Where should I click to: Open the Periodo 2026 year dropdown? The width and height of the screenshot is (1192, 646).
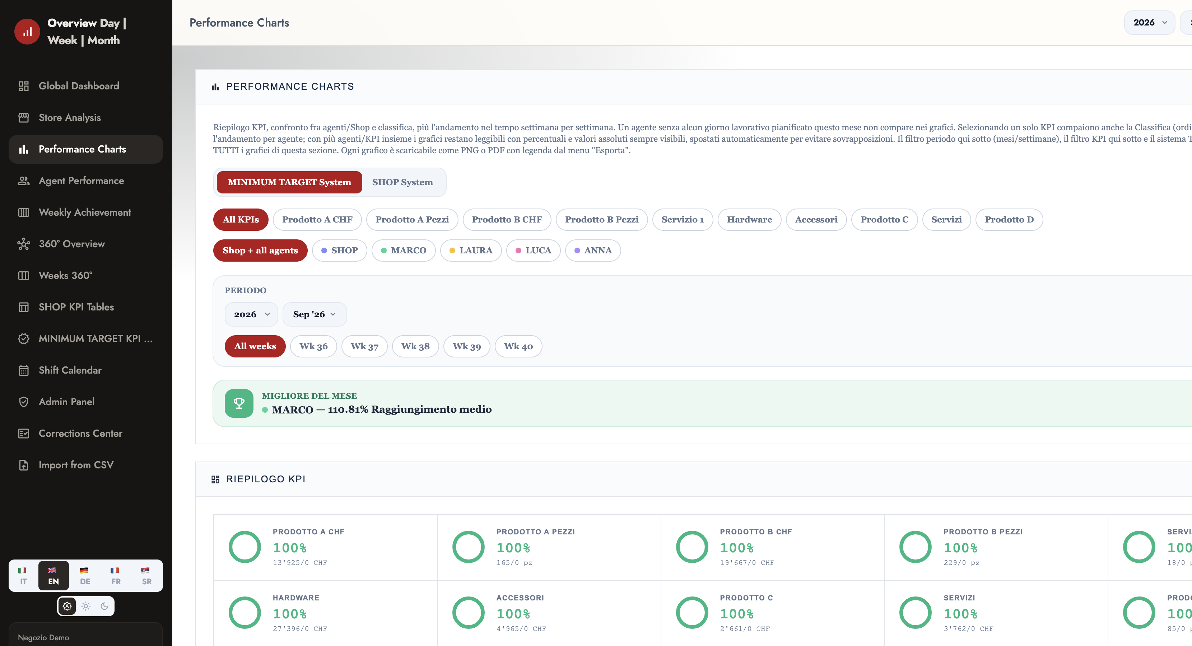point(251,314)
